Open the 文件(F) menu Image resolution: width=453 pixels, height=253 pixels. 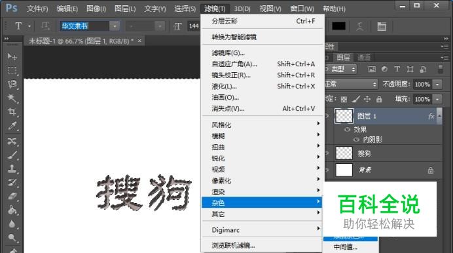tap(37, 9)
